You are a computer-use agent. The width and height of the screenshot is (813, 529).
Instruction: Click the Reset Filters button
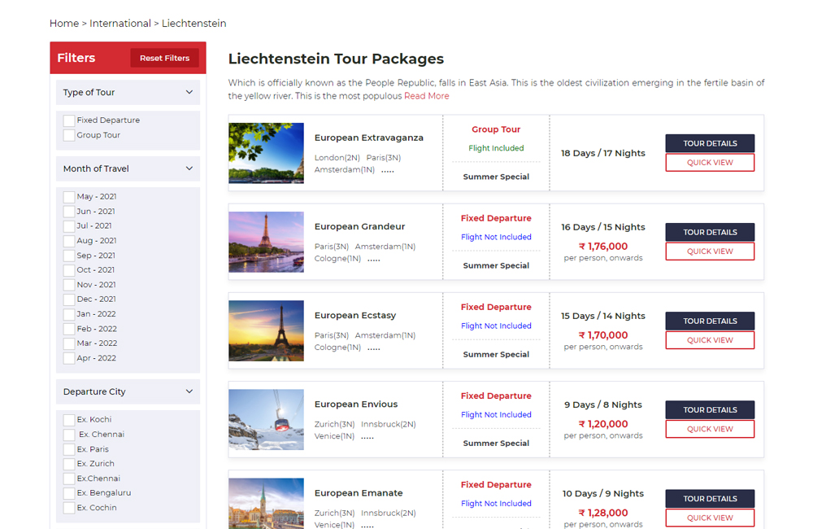(164, 58)
